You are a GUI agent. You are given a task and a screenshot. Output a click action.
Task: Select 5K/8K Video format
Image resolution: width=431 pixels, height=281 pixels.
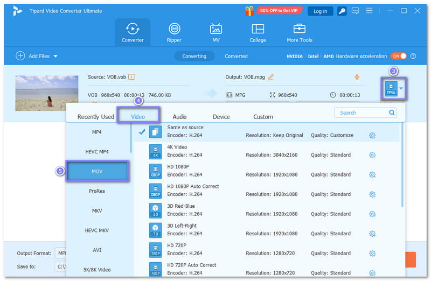coord(97,270)
